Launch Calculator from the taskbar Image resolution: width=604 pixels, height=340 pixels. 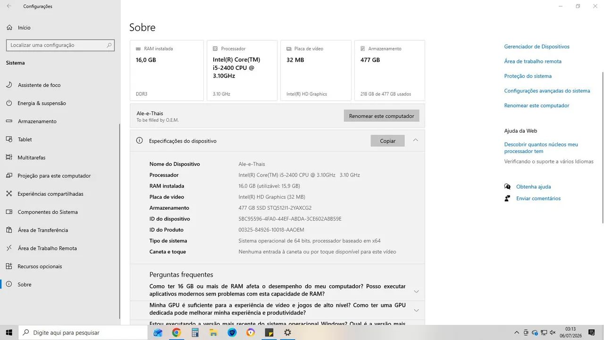(195, 332)
